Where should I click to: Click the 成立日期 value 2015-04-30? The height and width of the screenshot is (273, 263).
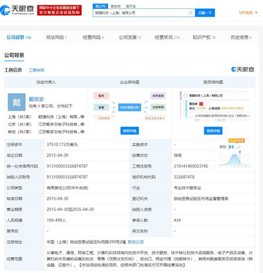57,155
